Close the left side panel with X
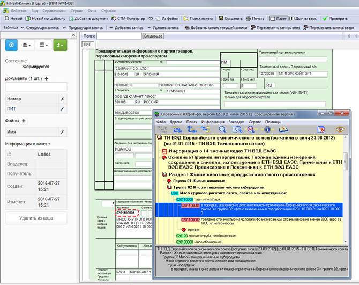The height and width of the screenshot is (285, 359). point(73,35)
